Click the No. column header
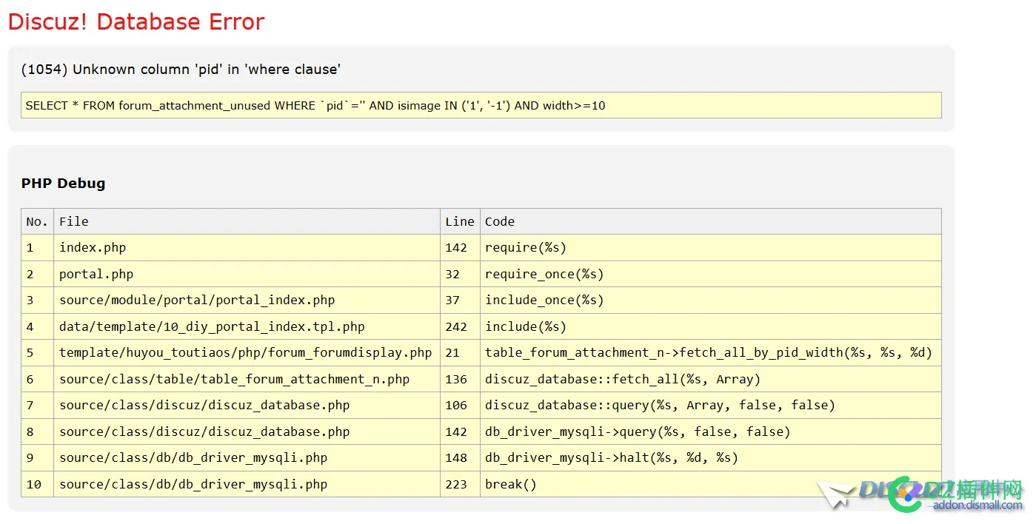 [x=36, y=221]
